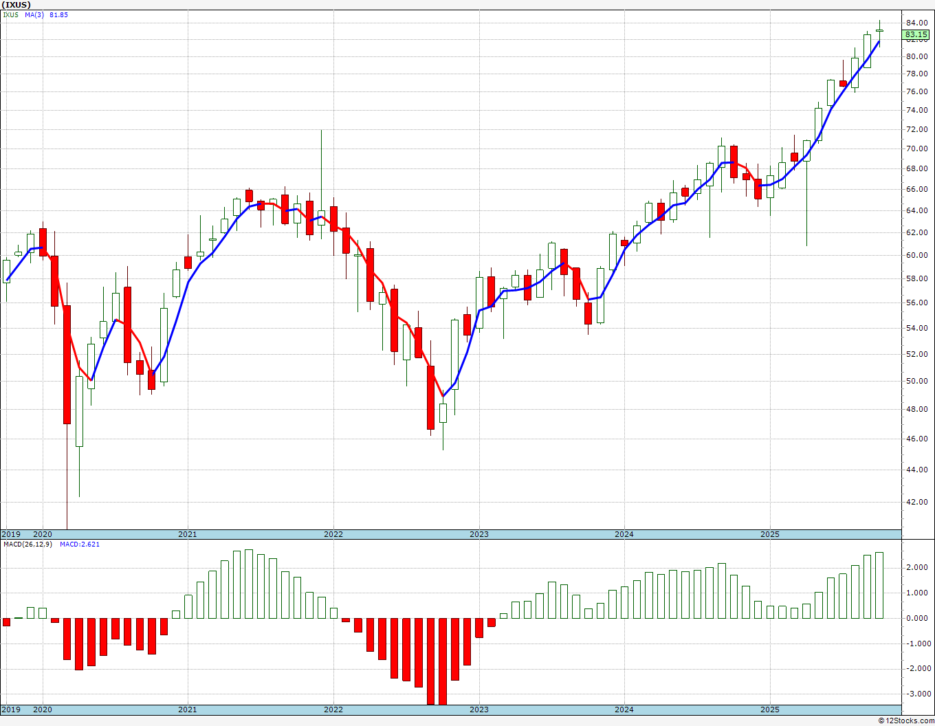Click the 74.00 price axis label
The image size is (935, 726).
pyautogui.click(x=917, y=110)
